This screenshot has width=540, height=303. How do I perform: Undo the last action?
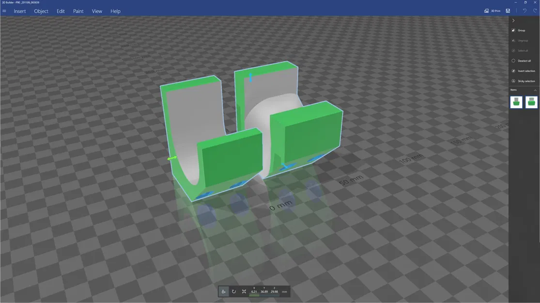click(525, 11)
